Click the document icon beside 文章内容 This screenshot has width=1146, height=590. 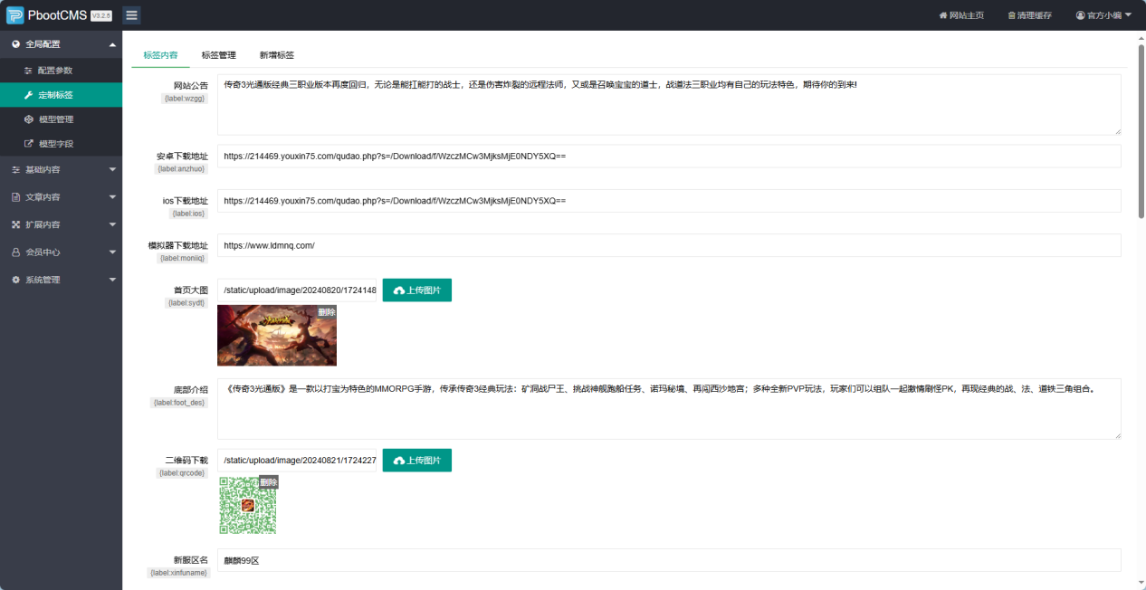[x=16, y=197]
